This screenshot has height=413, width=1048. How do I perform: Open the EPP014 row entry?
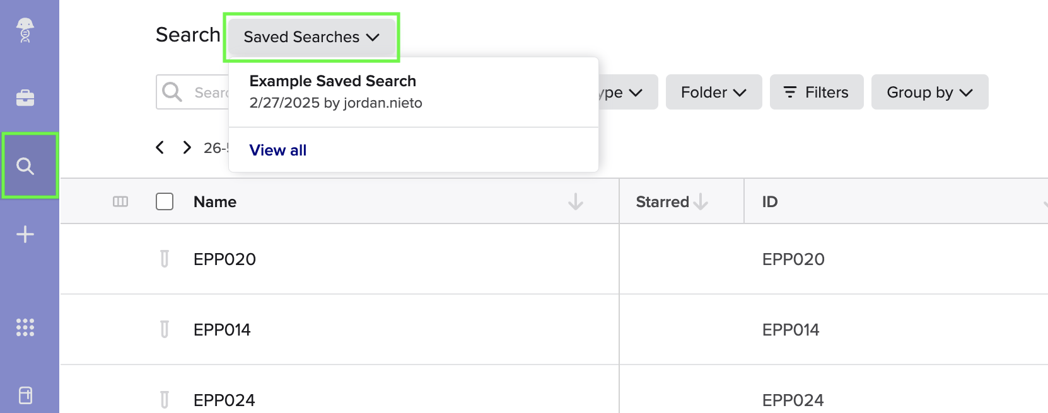tap(222, 329)
